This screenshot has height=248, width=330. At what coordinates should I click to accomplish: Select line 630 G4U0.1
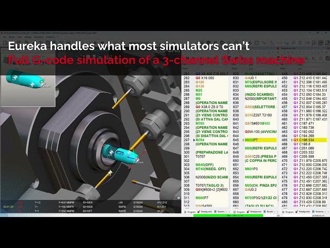tap(251, 78)
